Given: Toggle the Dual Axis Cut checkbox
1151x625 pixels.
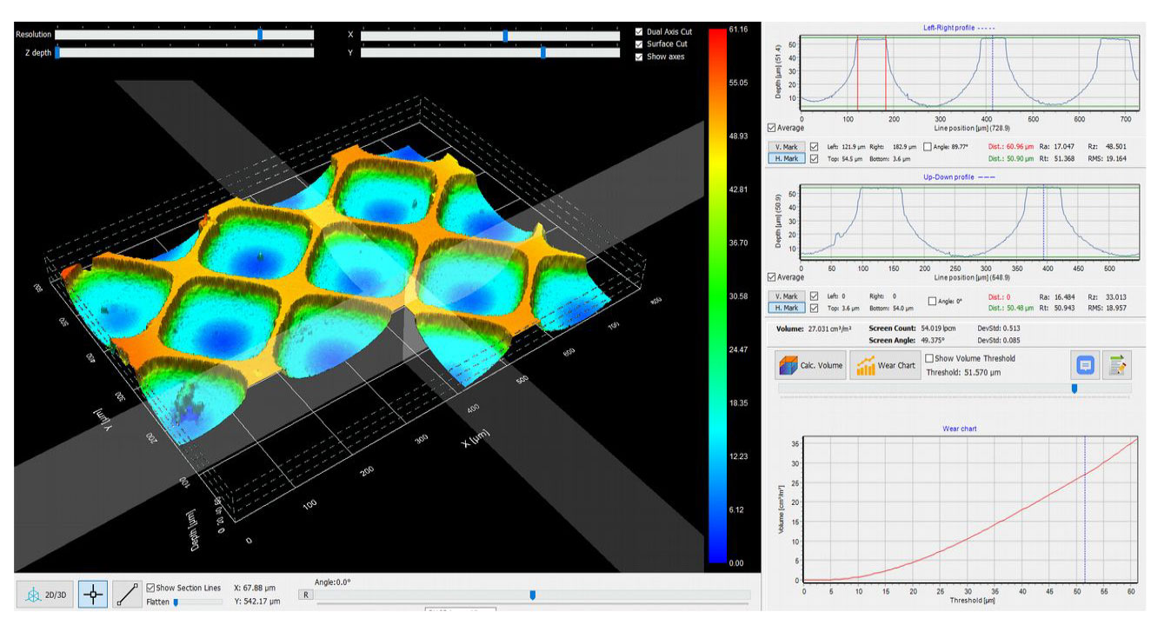Looking at the screenshot, I should tap(640, 32).
